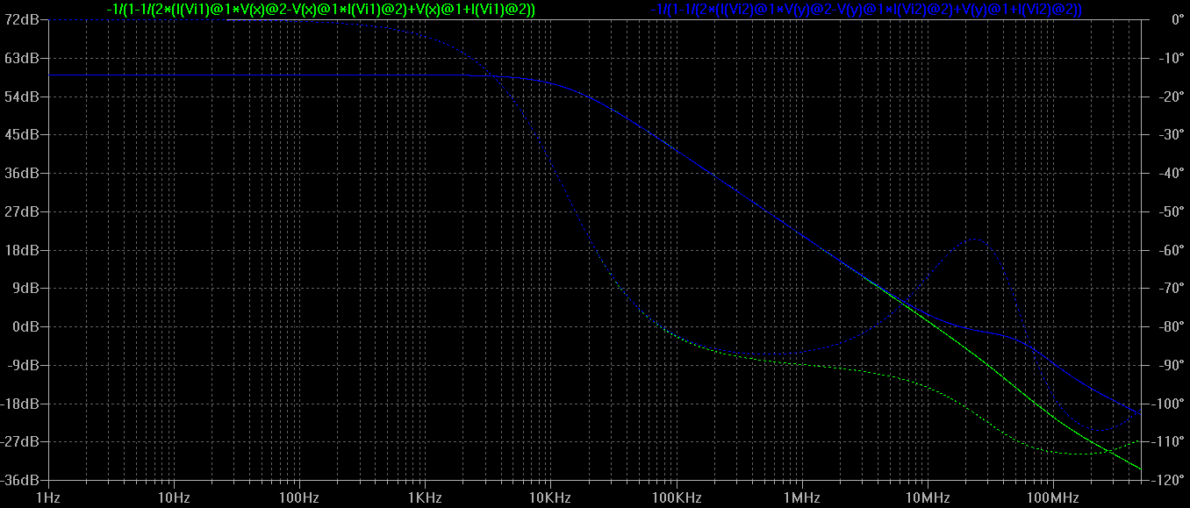
Task: Click the 100MHz frequency axis label
Action: tap(1052, 498)
